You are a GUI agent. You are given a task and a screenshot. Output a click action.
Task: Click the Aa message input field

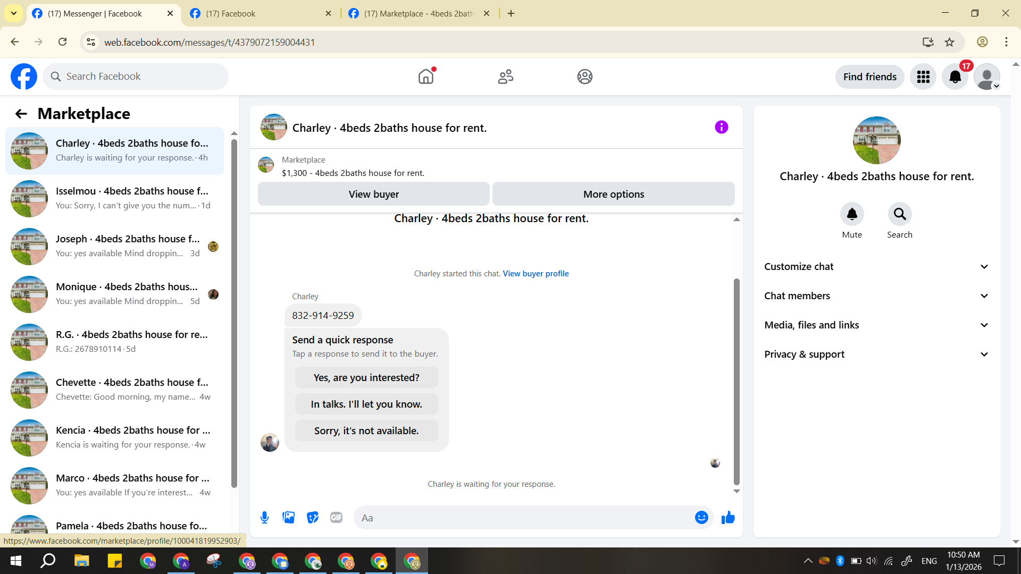click(x=524, y=518)
